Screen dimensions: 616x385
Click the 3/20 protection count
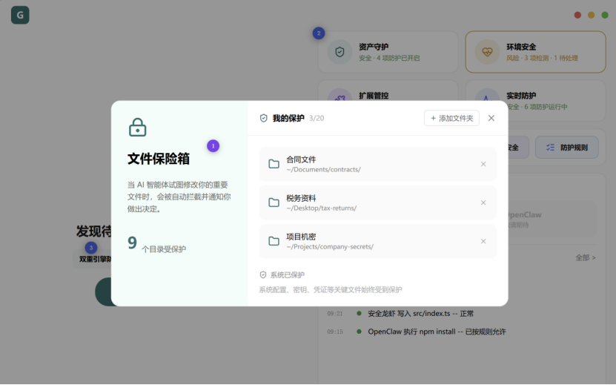coord(317,118)
